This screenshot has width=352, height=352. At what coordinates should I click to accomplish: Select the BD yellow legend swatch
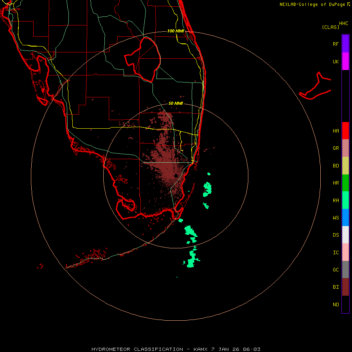(x=345, y=166)
